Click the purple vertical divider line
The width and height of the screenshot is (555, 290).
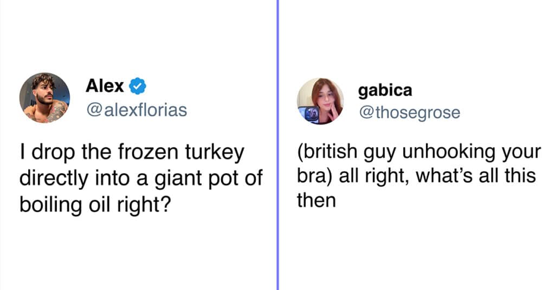[x=278, y=145]
